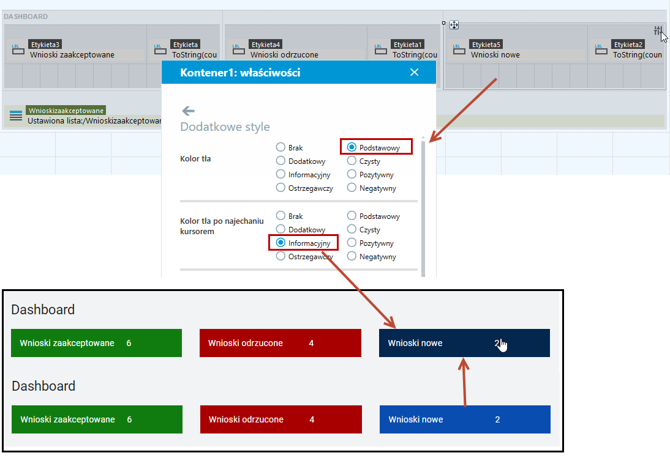The image size is (670, 461).
Task: Click the bright blue Wnioski nowe tile
Action: pyautogui.click(x=464, y=419)
